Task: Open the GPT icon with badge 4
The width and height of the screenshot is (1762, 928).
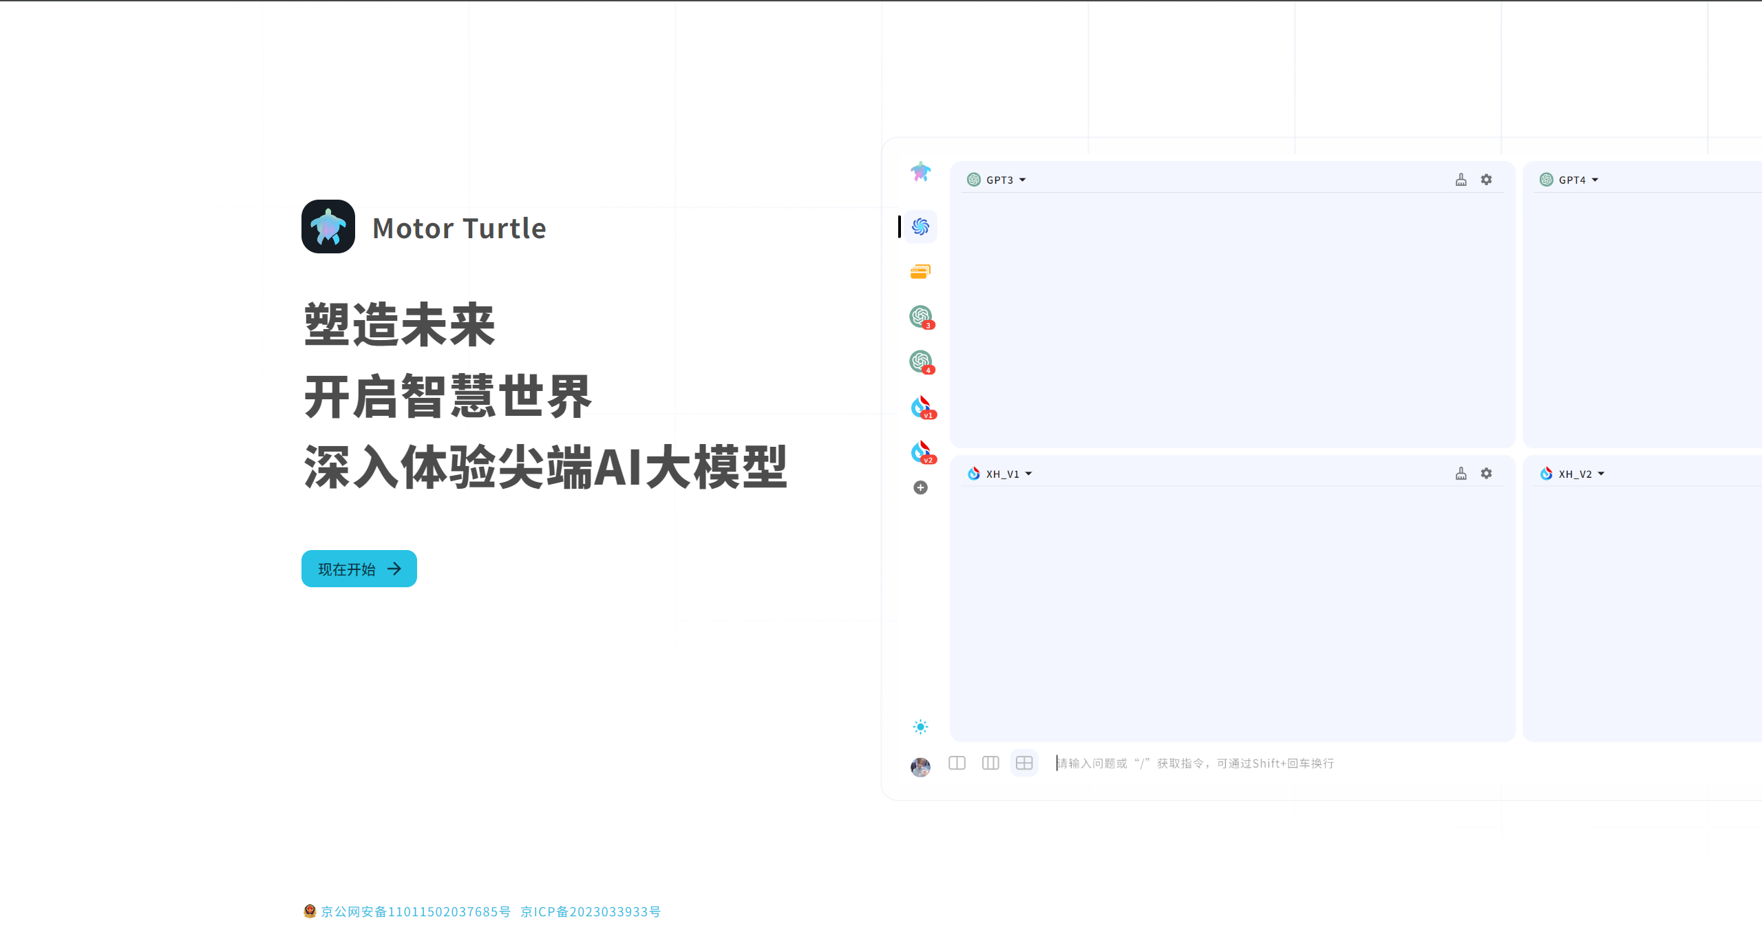Action: tap(921, 361)
